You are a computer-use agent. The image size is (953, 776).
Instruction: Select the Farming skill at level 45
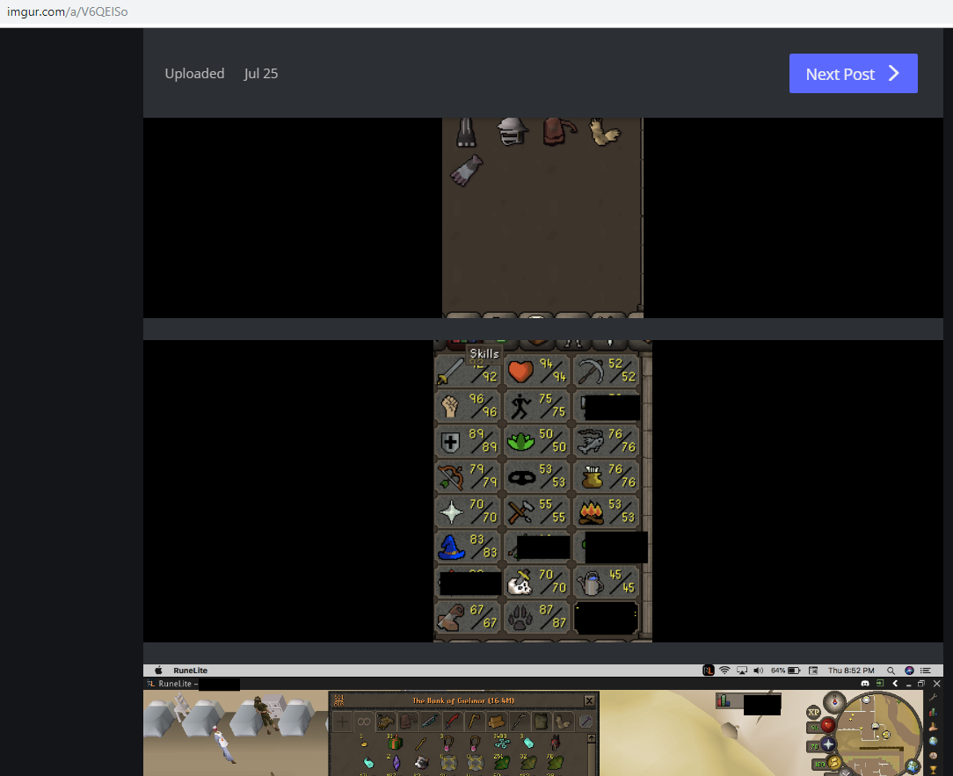pyautogui.click(x=607, y=582)
